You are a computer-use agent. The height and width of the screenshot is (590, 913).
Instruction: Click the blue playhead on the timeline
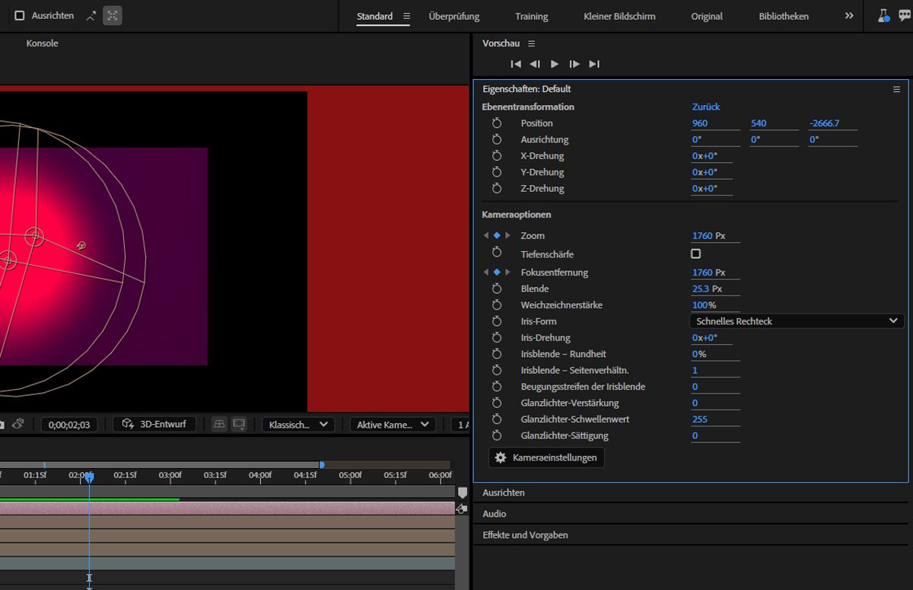(89, 477)
